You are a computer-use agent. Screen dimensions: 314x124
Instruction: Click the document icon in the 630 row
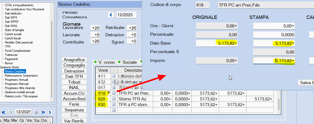click(x=114, y=105)
